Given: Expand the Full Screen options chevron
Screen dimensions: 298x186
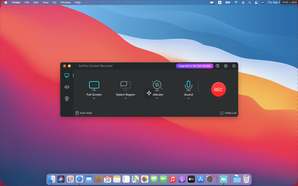Looking at the screenshot, I should (x=94, y=98).
